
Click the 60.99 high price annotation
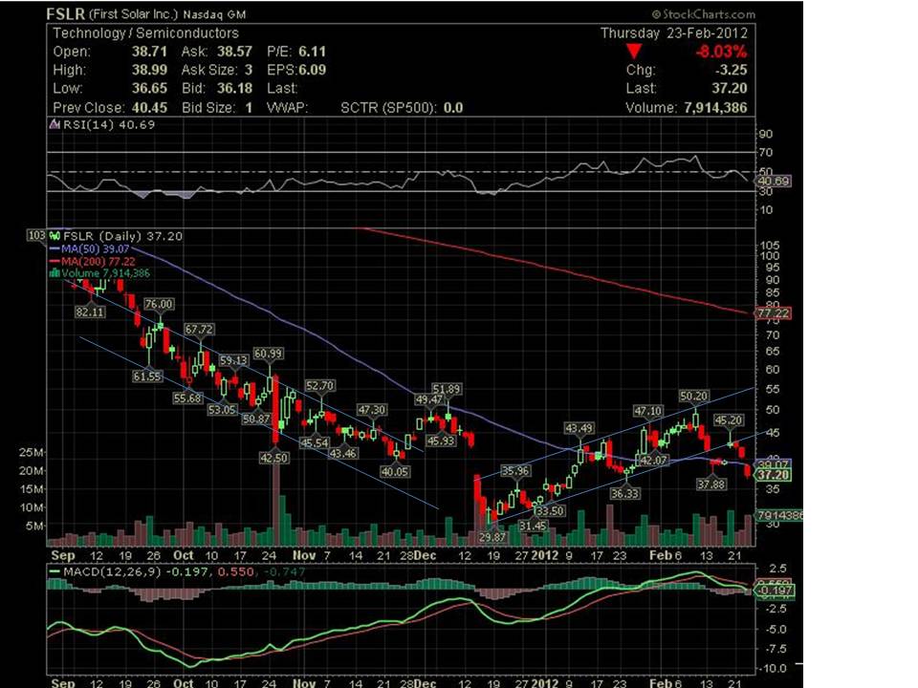[x=268, y=354]
